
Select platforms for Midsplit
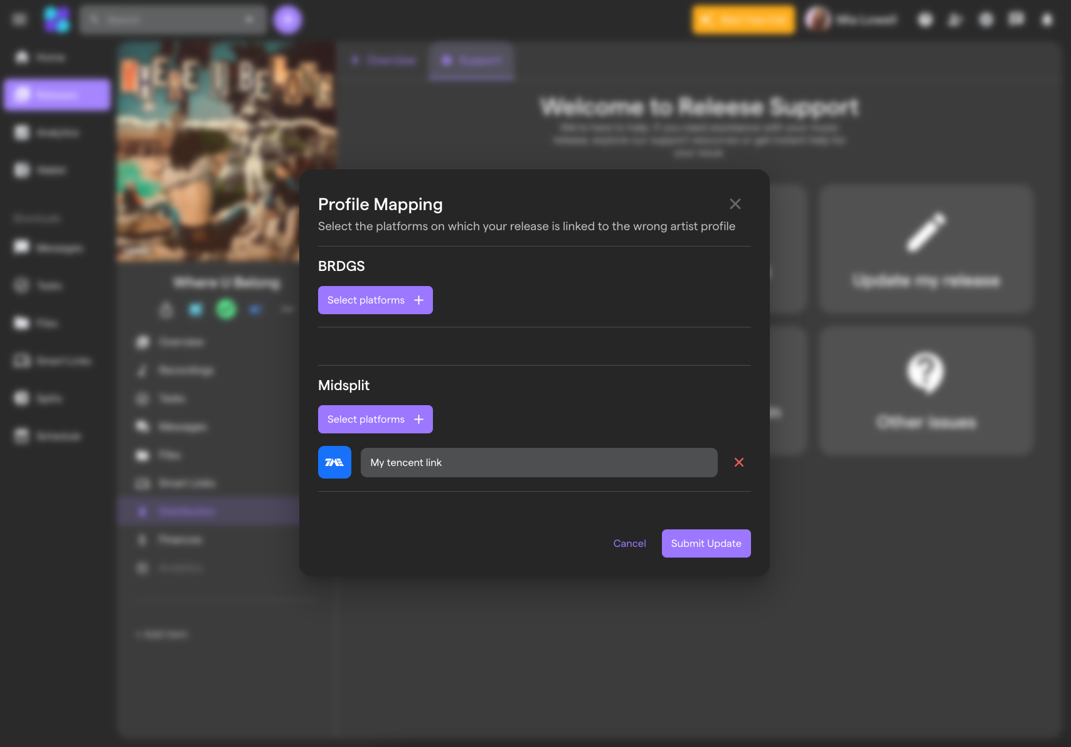(375, 420)
